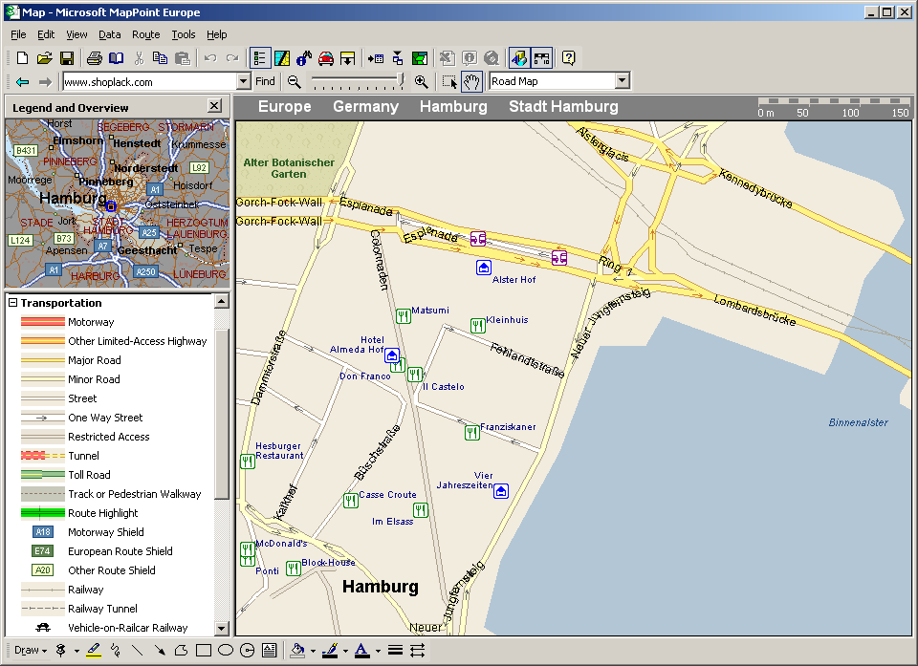The image size is (918, 666).
Task: Select the Freeform shape tool
Action: 181,650
